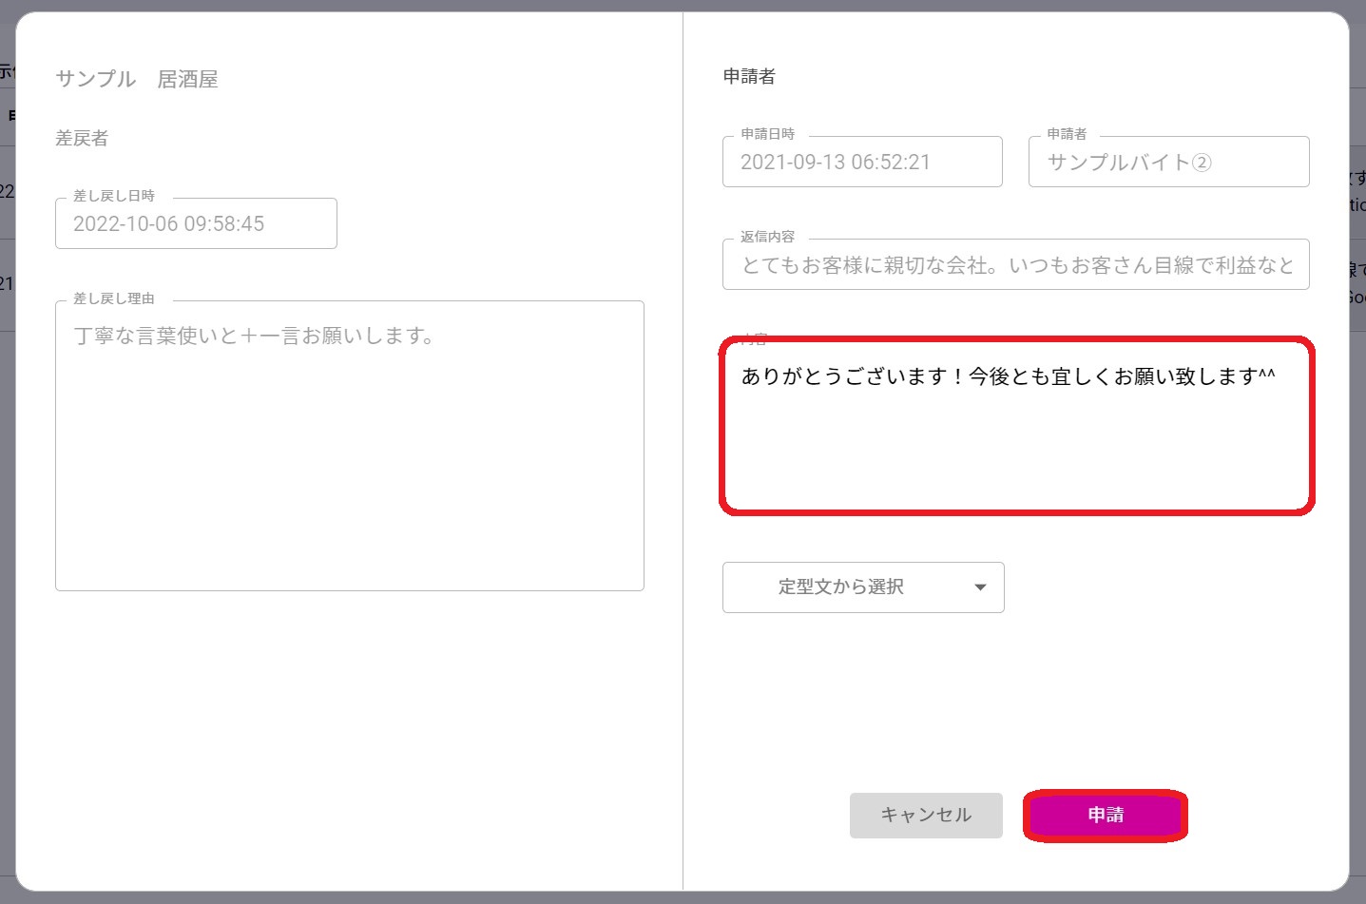Open the 定型文から選択 dropdown
Screen dimensions: 1366x904
click(x=841, y=587)
